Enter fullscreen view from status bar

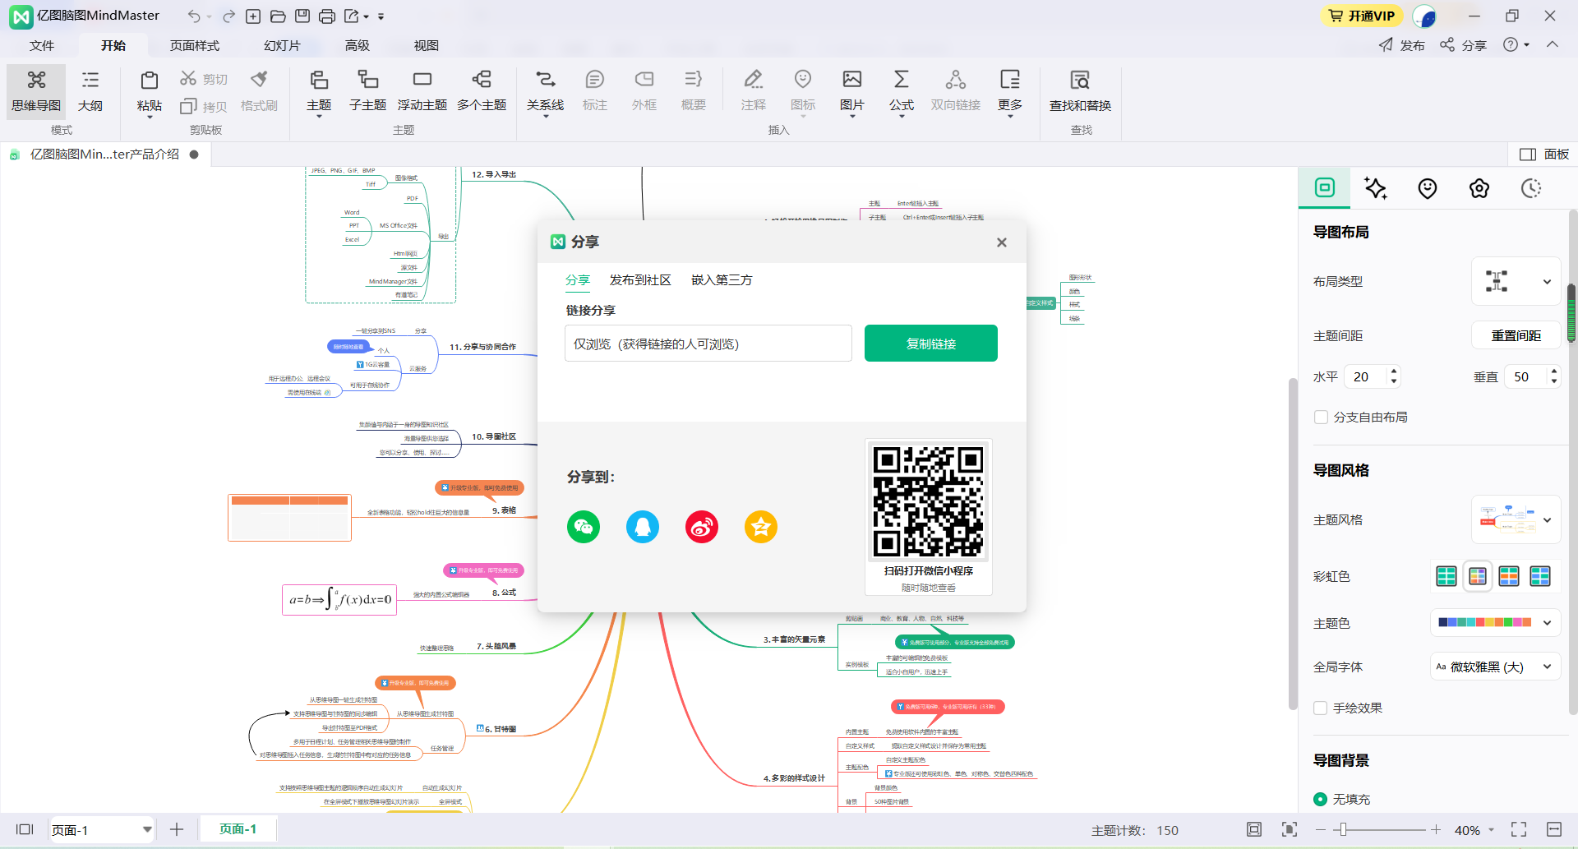[1519, 829]
